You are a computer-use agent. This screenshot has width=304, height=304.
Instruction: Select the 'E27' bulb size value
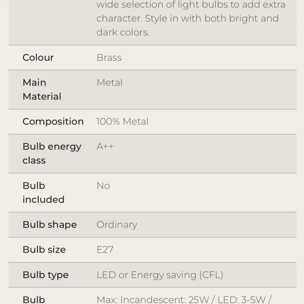[105, 250]
